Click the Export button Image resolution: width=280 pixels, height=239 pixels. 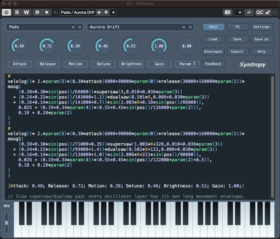pos(238,52)
